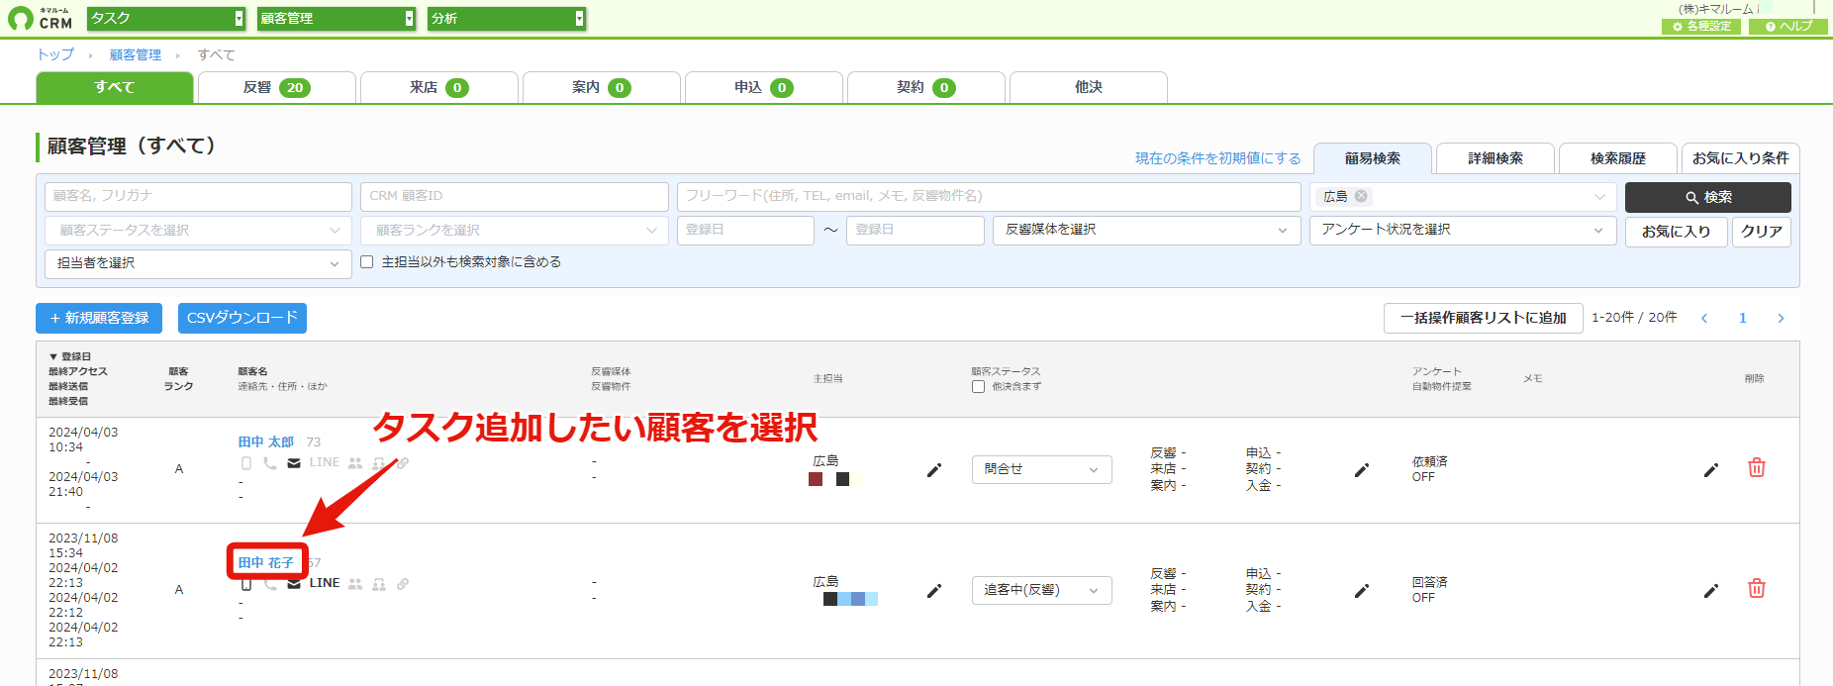The height and width of the screenshot is (686, 1833).
Task: Switch to the 反響 tab
Action: (277, 87)
